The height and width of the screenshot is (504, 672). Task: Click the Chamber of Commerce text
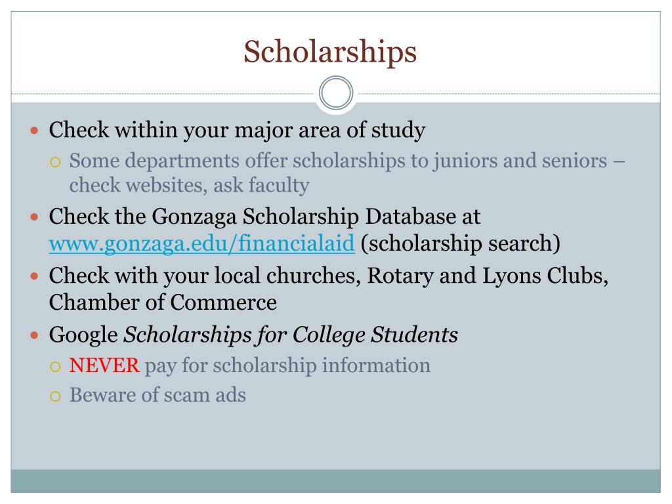coord(163,303)
